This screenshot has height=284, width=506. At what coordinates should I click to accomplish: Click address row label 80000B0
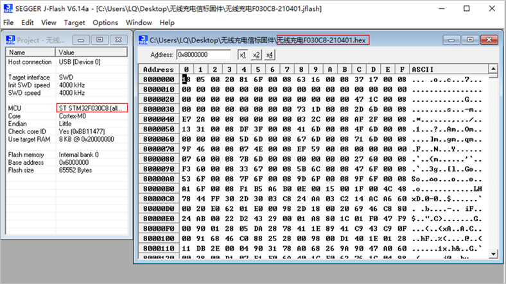(x=159, y=188)
